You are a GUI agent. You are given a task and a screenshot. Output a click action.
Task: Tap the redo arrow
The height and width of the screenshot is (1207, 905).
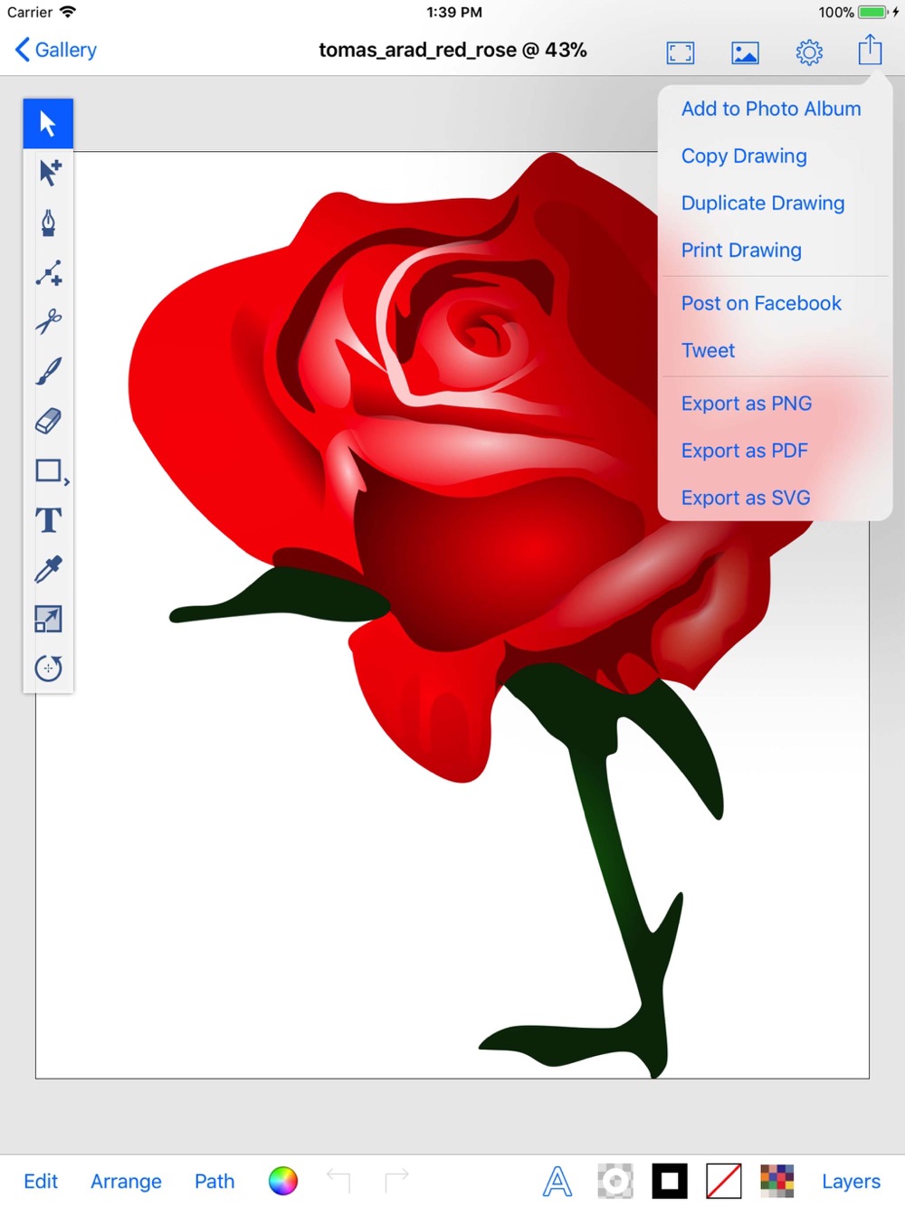(396, 1180)
